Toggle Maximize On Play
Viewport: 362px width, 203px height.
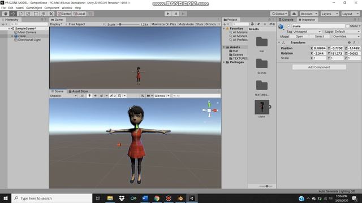[x=163, y=24]
